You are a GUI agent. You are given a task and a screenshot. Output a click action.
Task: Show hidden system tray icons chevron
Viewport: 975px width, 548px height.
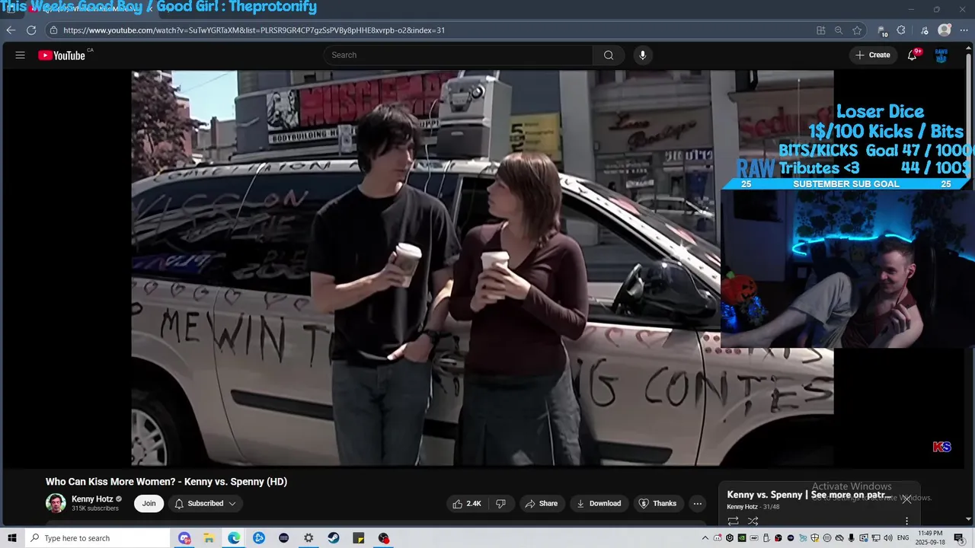pyautogui.click(x=705, y=538)
